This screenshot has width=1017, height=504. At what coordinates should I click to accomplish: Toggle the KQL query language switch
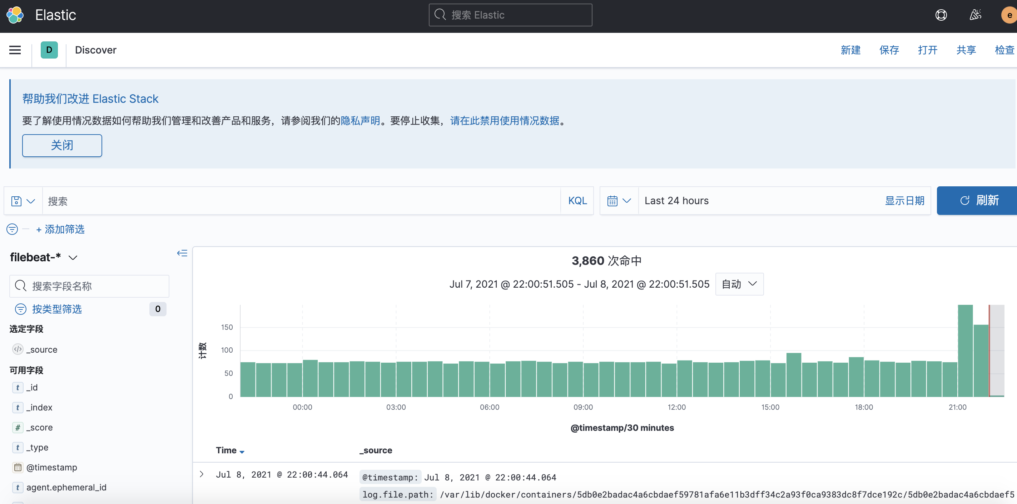tap(577, 201)
